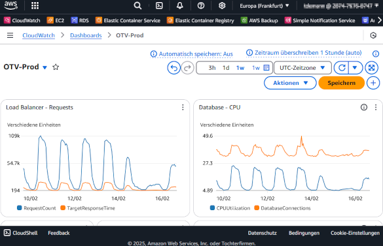Screen dimensions: 383x246
Task: Select the second 1w time range
Action: coord(256,68)
